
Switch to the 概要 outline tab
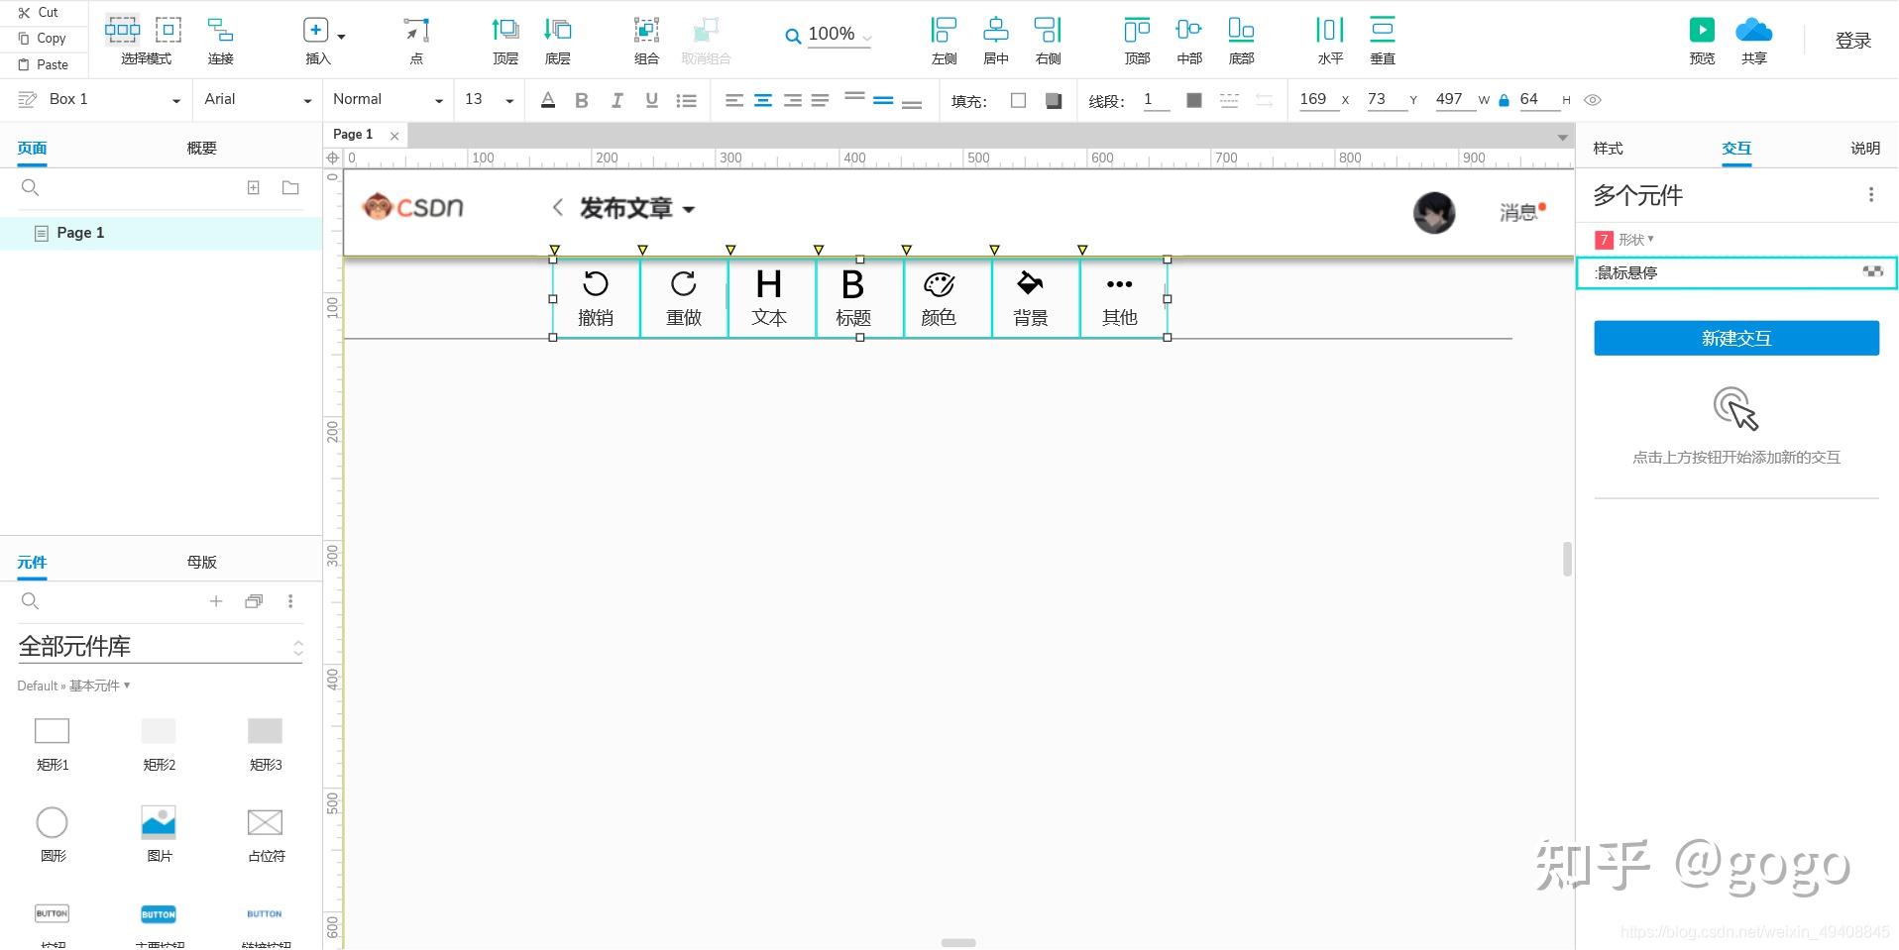(x=201, y=148)
